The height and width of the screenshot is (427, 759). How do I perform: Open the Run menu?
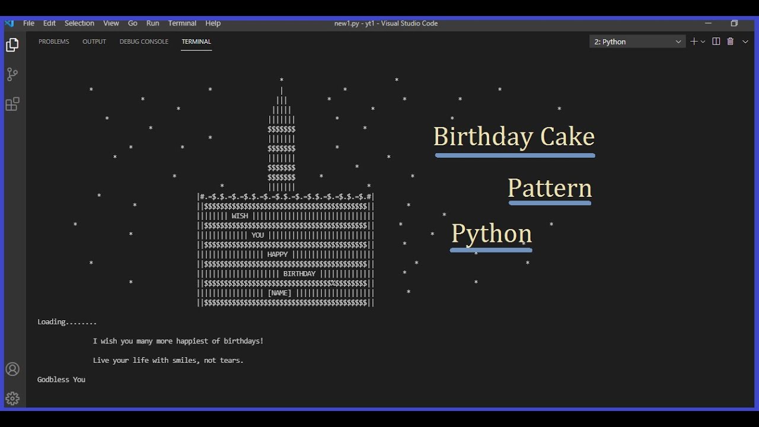point(152,23)
